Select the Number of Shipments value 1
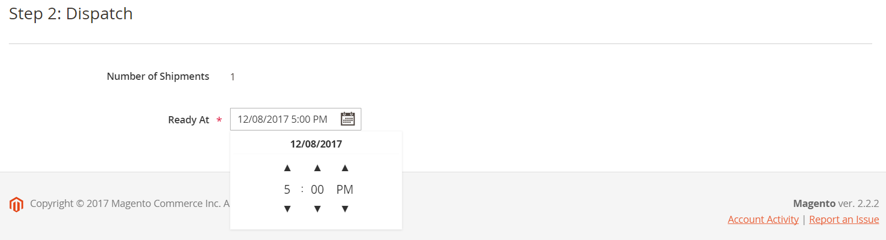The height and width of the screenshot is (240, 886). [233, 77]
